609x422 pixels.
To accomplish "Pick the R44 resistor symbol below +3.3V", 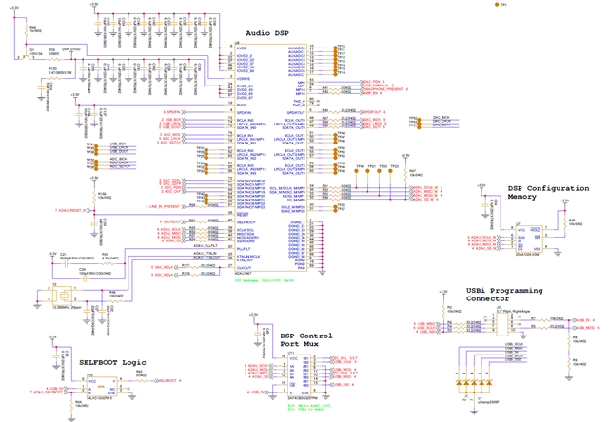I will (x=26, y=33).
